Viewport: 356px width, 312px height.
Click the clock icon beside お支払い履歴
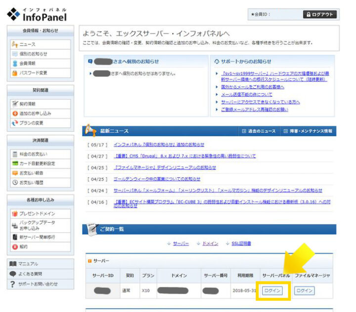point(15,183)
